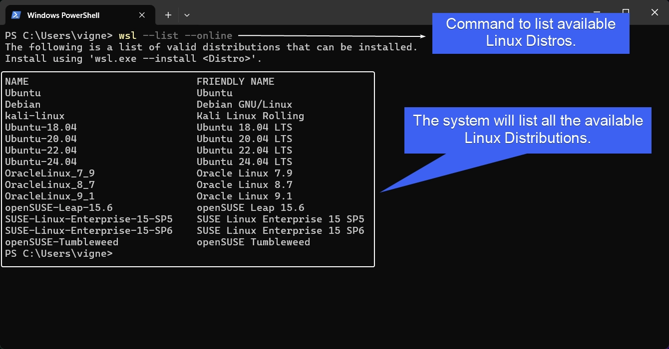Click 'SUSE Linux Enterprise 15 SP5' friendly name
Screen dimensions: 669x349
(x=281, y=219)
